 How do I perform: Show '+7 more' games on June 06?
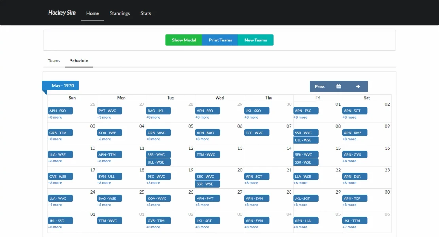pyautogui.click(x=350, y=227)
